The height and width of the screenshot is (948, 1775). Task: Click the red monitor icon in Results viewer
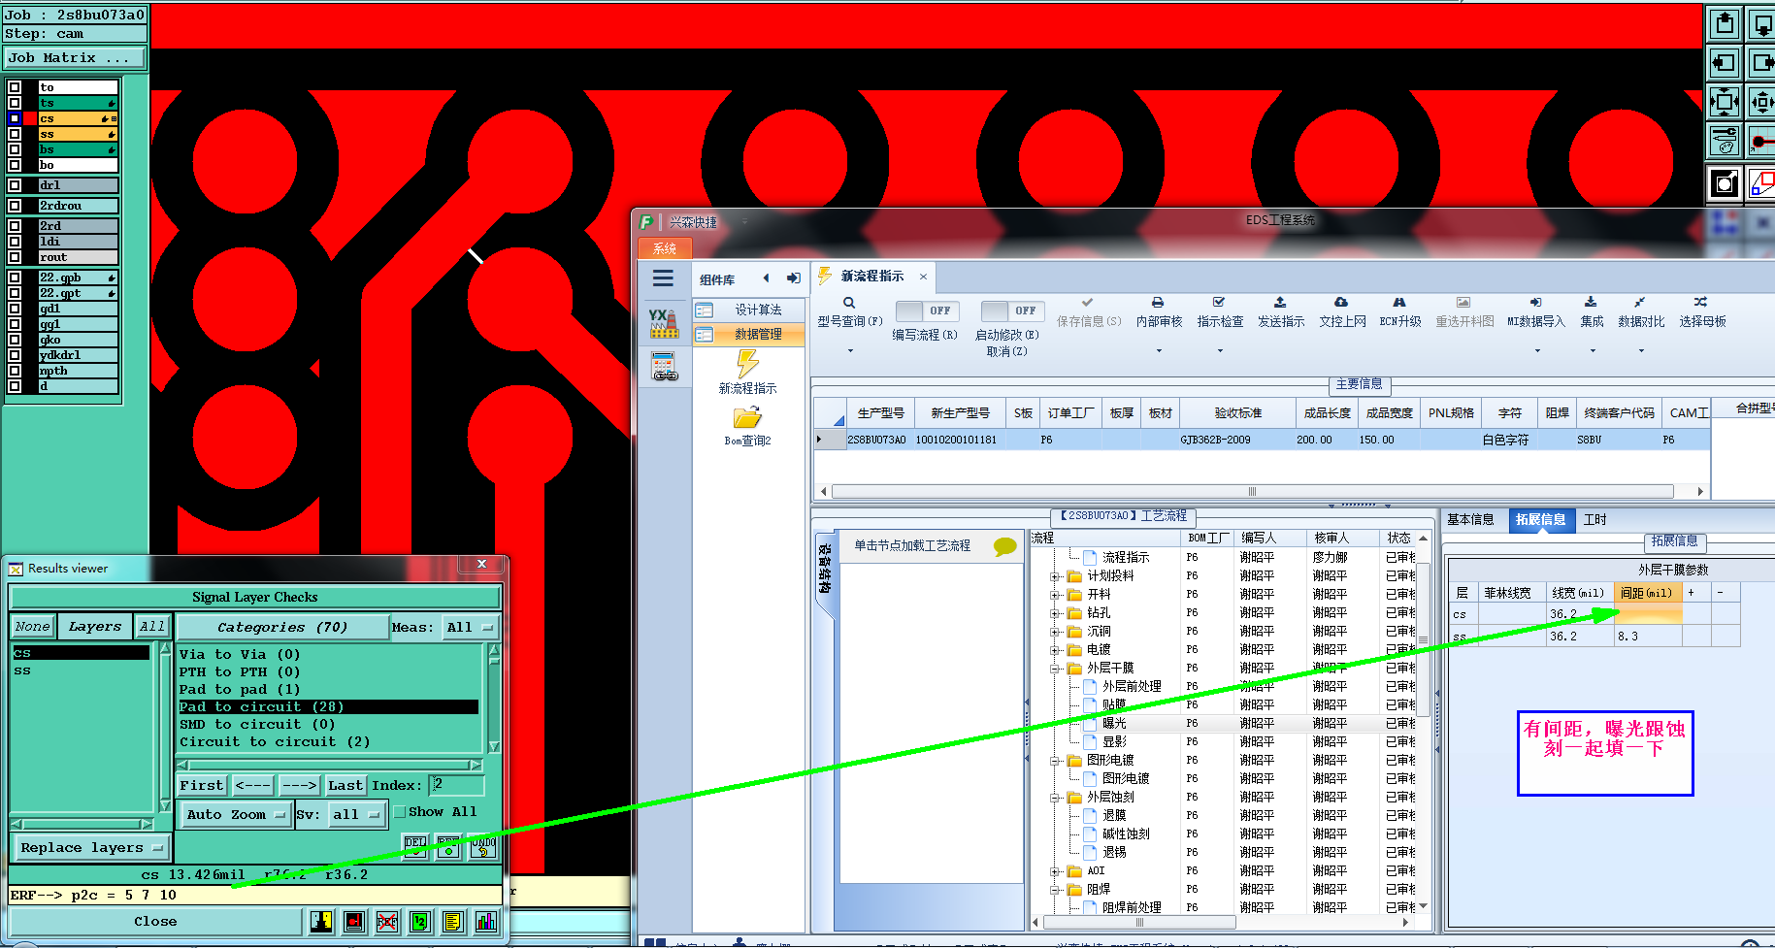pyautogui.click(x=354, y=922)
